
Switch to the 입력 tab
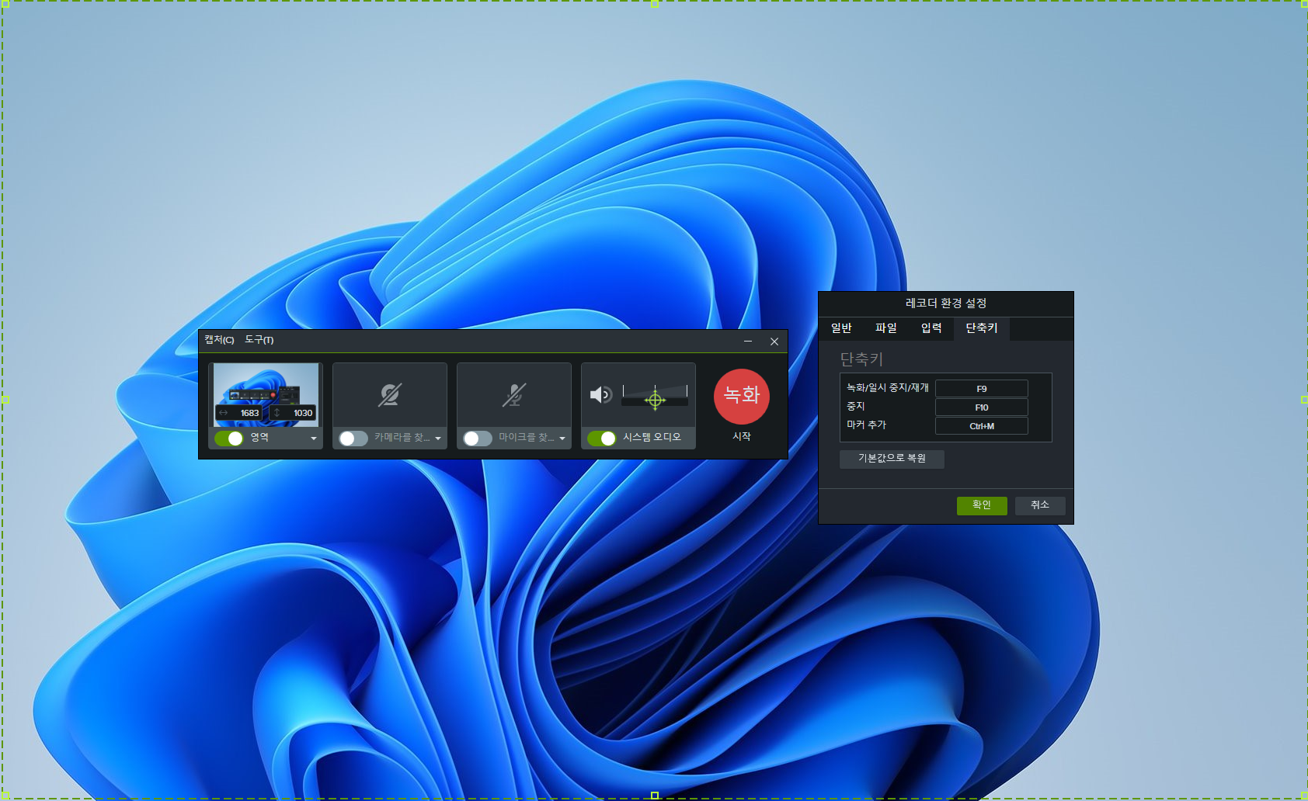(931, 328)
